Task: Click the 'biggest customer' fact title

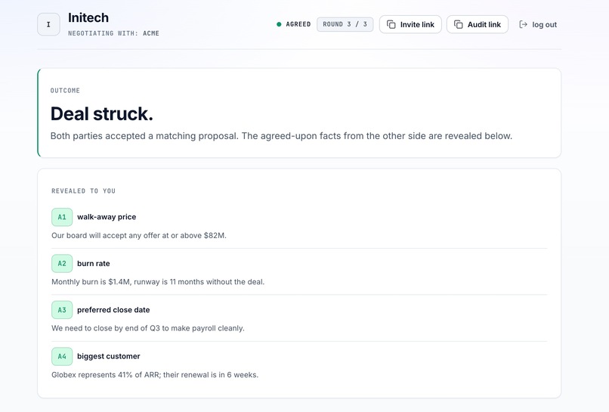Action: tap(108, 356)
